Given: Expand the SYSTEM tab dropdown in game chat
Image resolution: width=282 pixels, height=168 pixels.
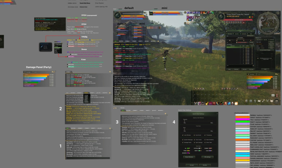Looking at the screenshot, I should pos(121,41).
